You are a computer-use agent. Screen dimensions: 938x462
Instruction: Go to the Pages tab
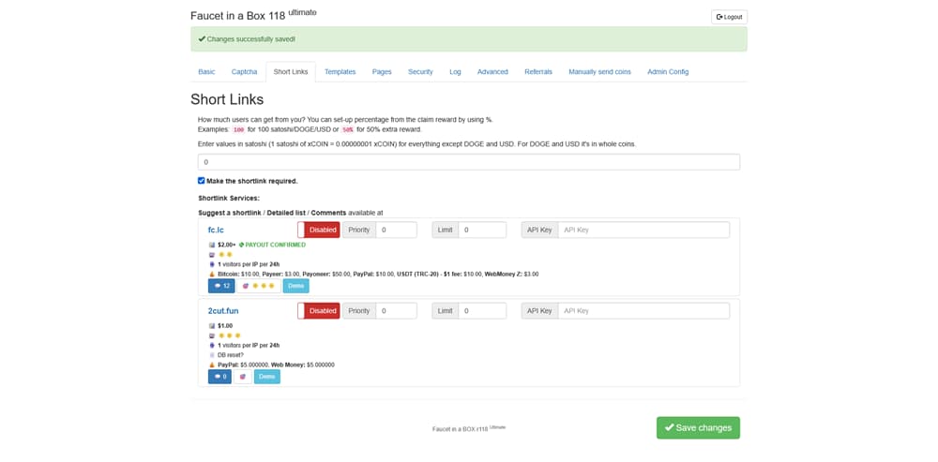tap(382, 72)
